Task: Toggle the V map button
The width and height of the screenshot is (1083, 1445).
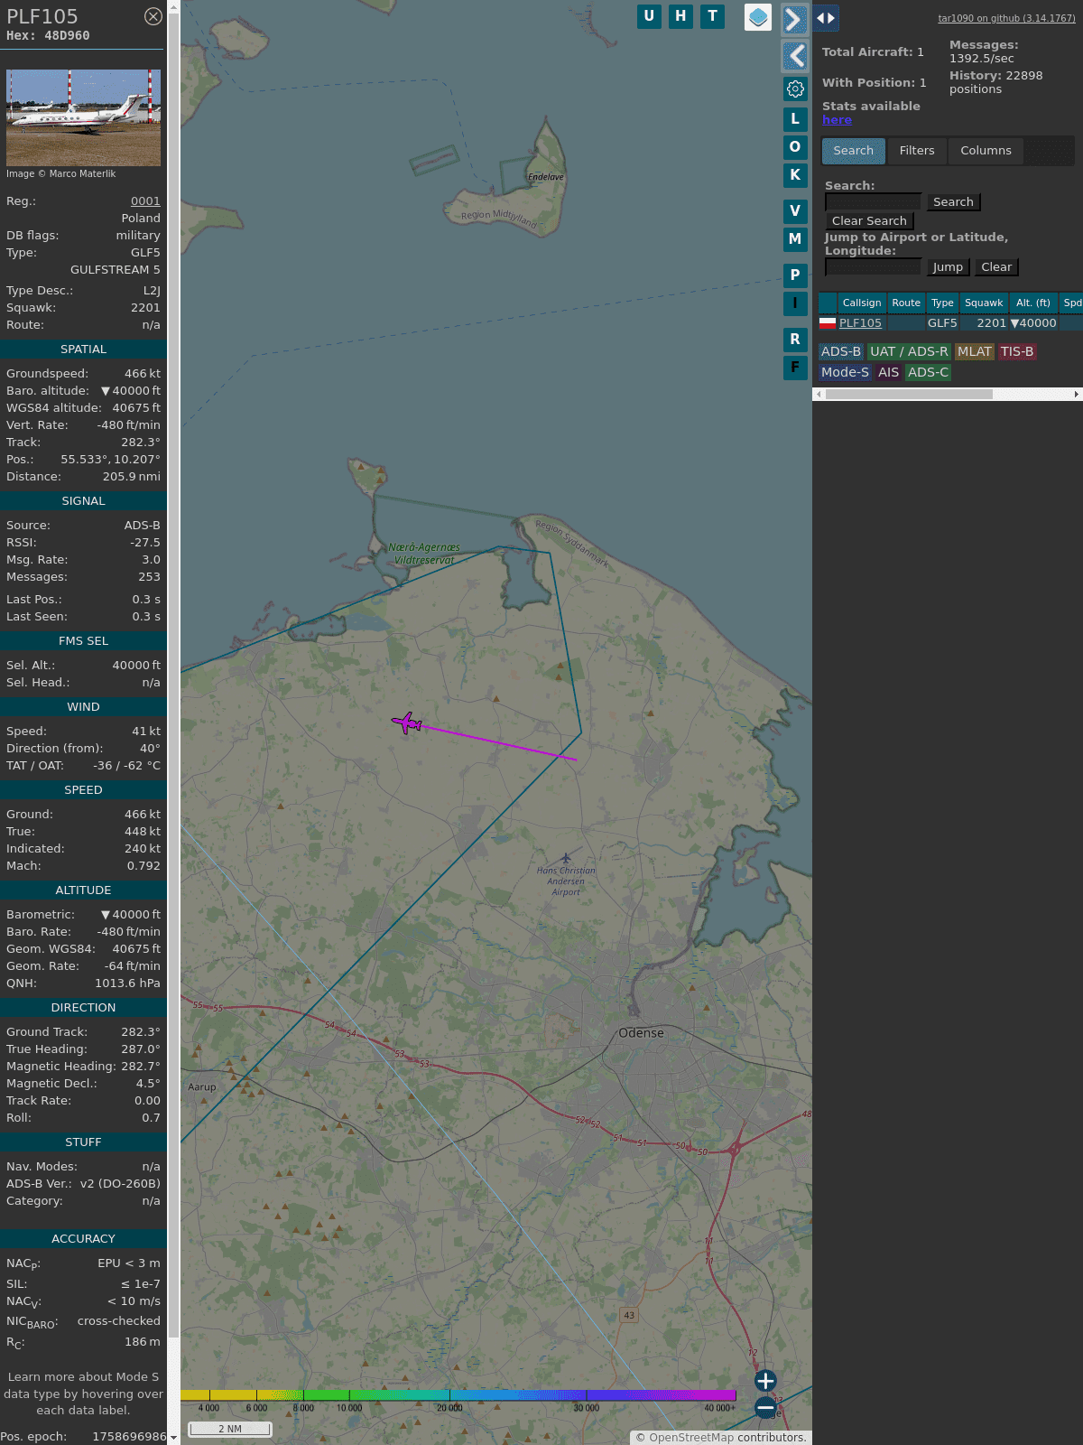Action: coord(795,211)
